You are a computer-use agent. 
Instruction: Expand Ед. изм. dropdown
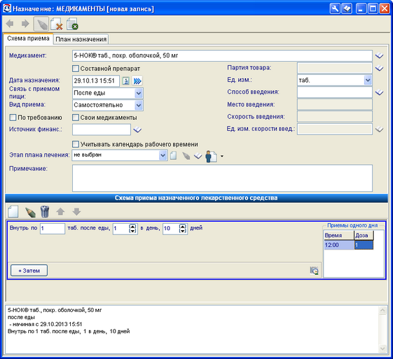(x=367, y=81)
